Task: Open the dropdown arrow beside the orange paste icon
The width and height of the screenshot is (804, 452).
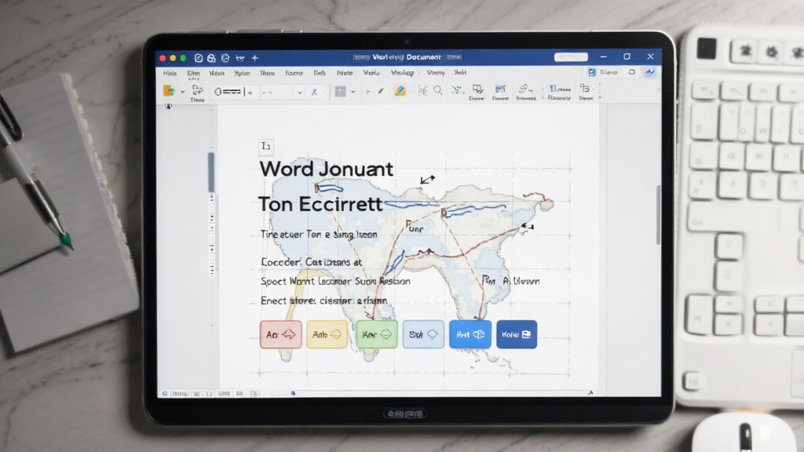Action: pyautogui.click(x=182, y=93)
